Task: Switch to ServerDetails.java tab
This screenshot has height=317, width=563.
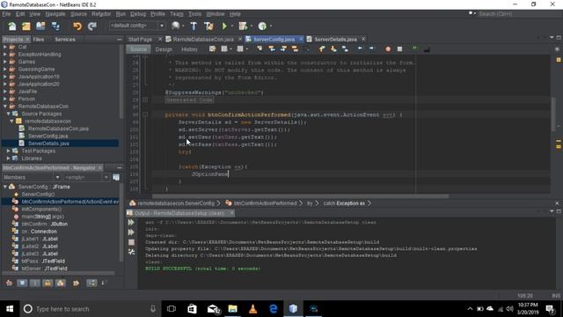Action: click(336, 39)
